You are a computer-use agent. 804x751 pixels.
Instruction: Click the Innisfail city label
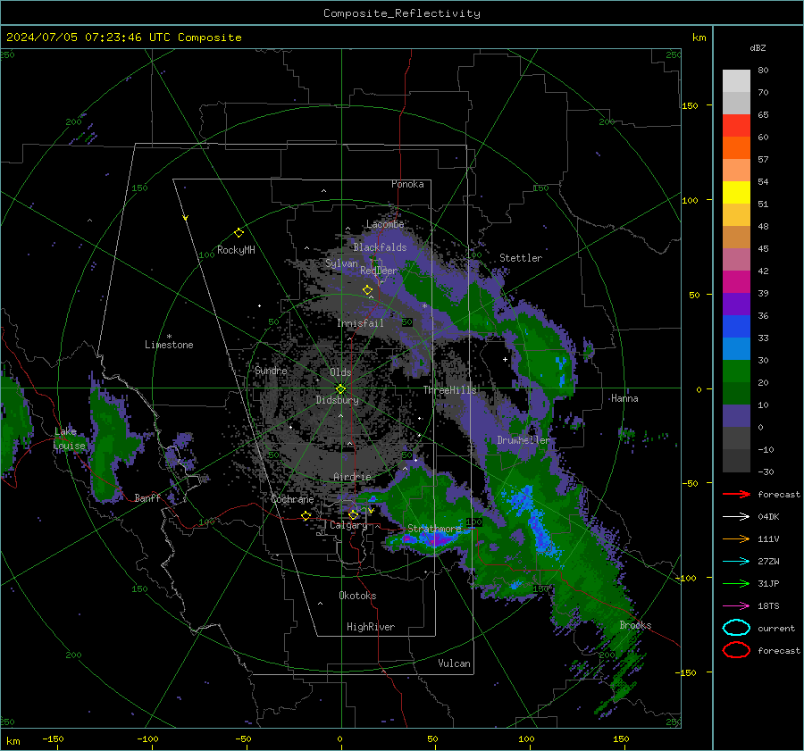coord(360,323)
